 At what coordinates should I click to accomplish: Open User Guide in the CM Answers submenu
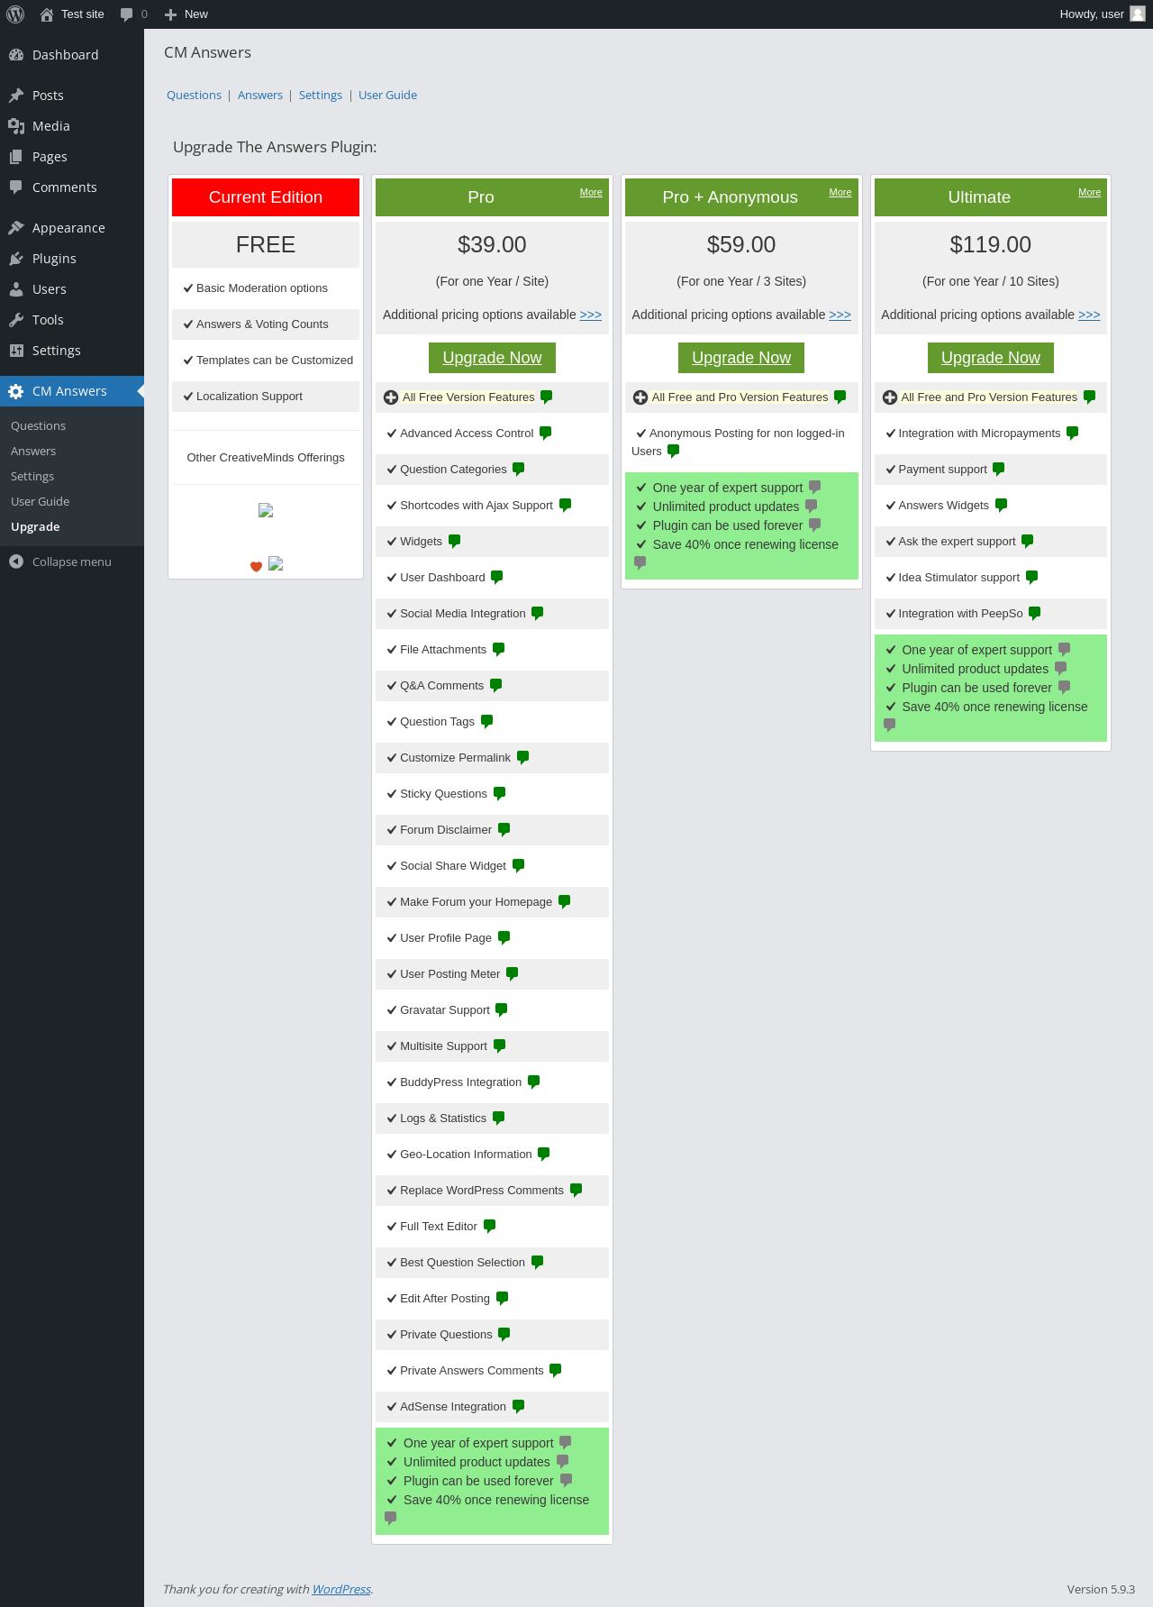point(40,501)
